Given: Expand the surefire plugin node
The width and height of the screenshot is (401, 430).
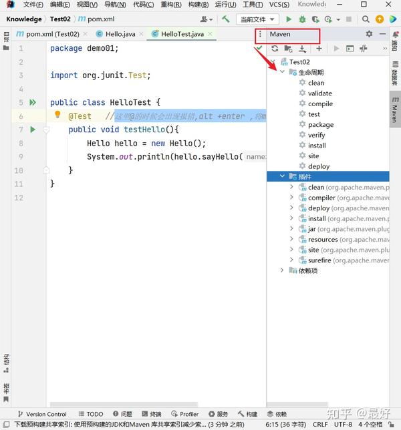Looking at the screenshot, I should pos(291,260).
